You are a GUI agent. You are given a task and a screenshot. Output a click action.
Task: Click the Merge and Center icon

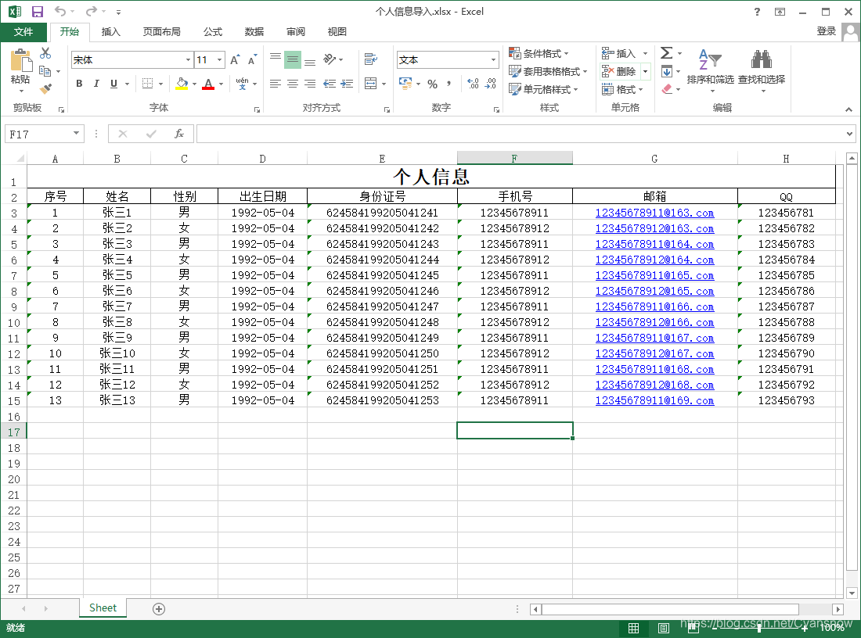[x=371, y=84]
